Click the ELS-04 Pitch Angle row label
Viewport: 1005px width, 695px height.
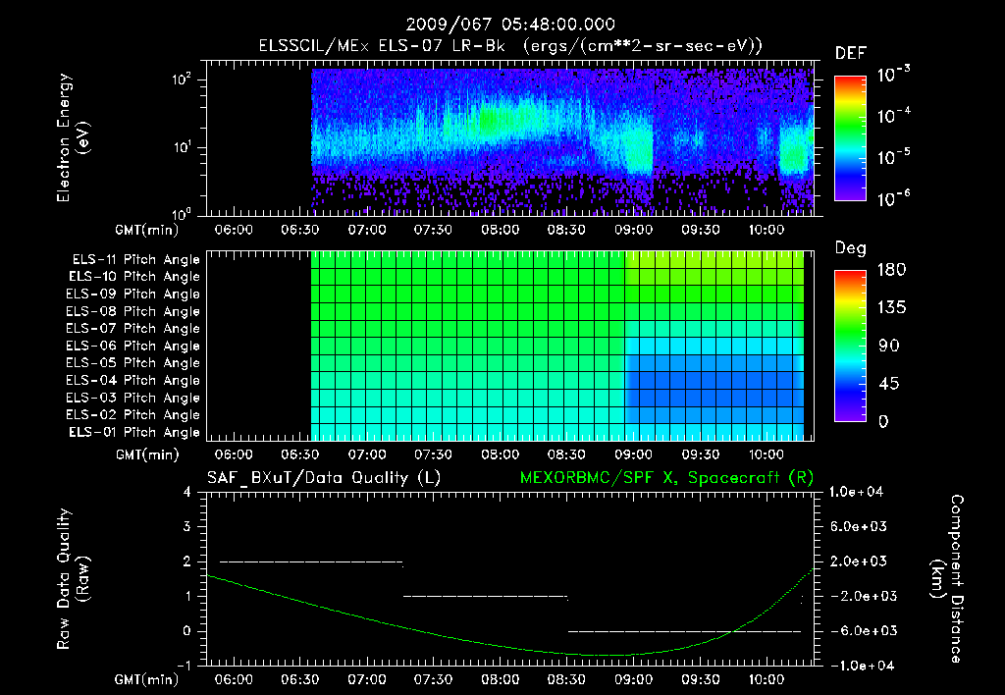(x=133, y=381)
